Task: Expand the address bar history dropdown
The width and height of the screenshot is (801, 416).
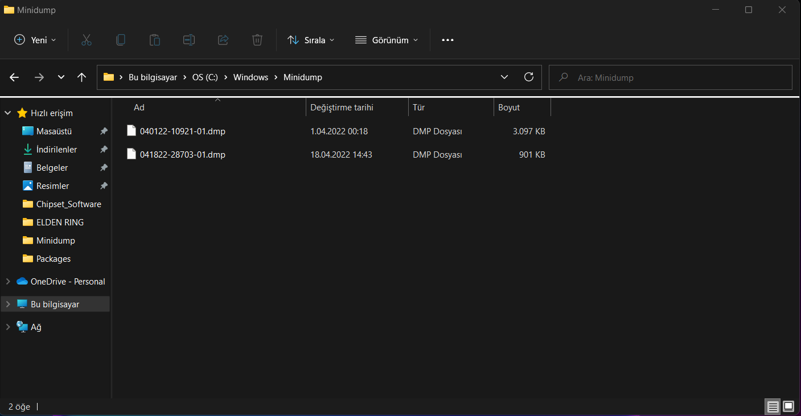Action: [504, 77]
